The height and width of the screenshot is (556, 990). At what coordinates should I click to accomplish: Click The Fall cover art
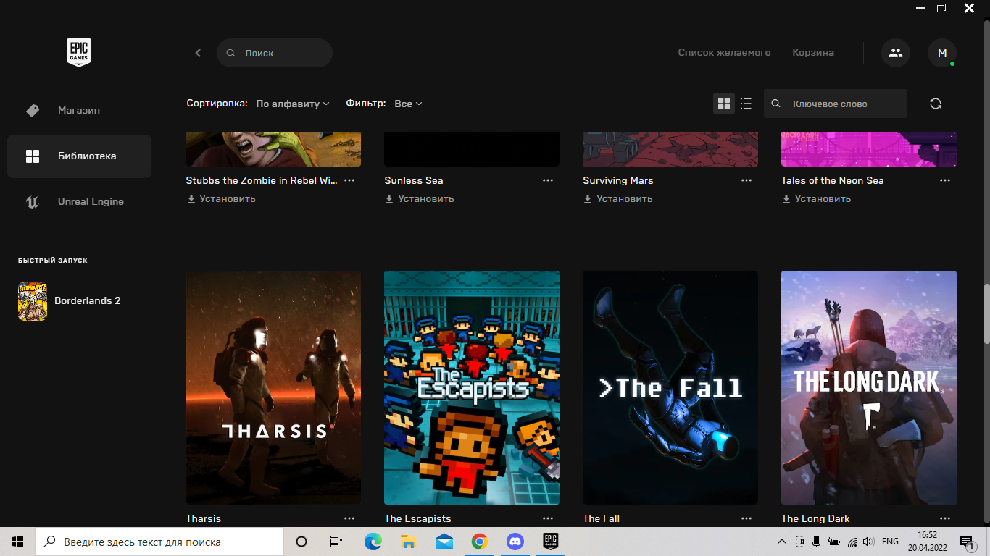[670, 387]
